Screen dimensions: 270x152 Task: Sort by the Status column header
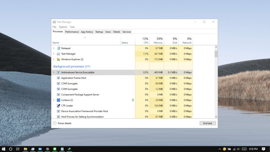click(128, 41)
